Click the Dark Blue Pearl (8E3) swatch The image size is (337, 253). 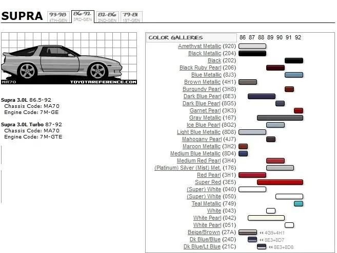click(x=262, y=97)
